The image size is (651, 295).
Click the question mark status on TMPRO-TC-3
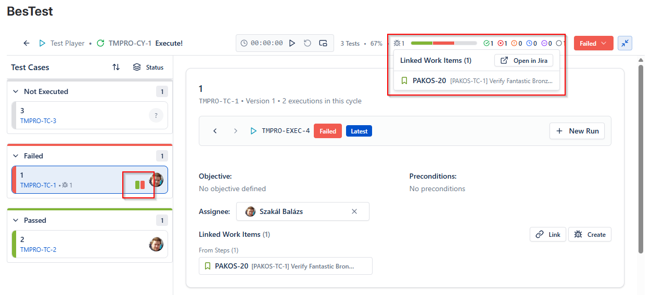point(156,115)
